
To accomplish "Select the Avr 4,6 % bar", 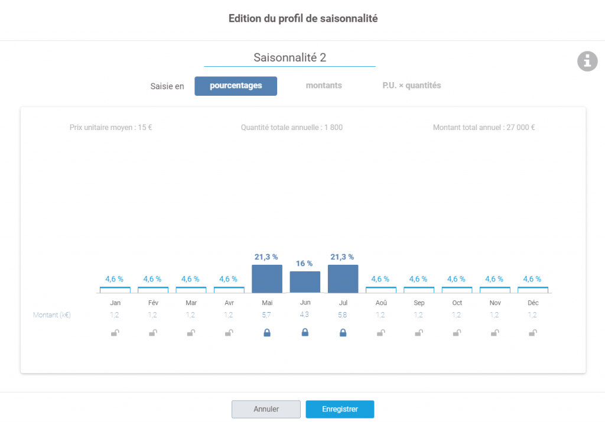I will [229, 290].
